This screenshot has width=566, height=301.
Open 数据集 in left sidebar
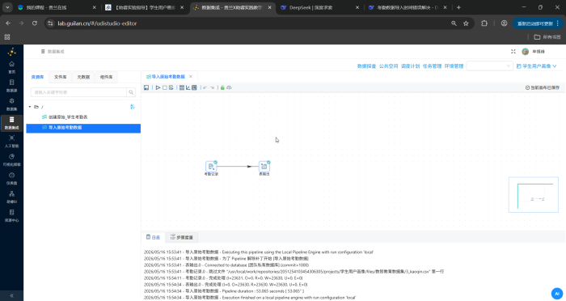(11, 104)
